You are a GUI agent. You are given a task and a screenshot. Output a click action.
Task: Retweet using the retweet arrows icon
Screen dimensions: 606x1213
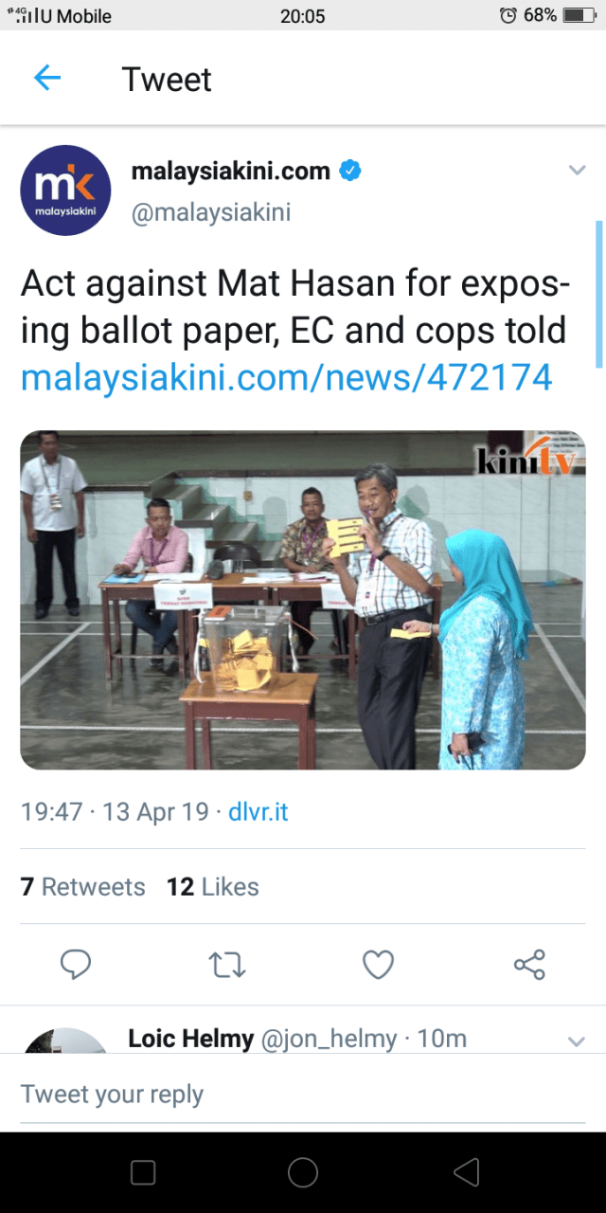coord(227,965)
